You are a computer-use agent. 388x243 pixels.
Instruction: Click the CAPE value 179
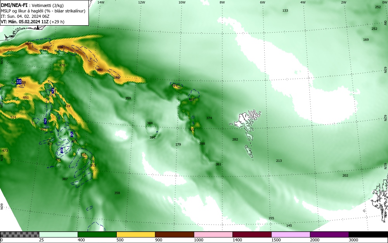coord(178,144)
